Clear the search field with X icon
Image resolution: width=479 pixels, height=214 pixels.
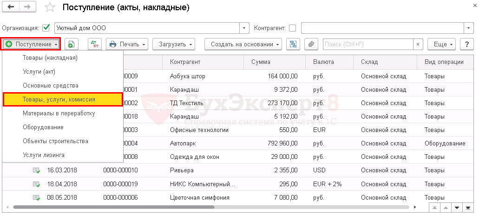[x=418, y=44]
